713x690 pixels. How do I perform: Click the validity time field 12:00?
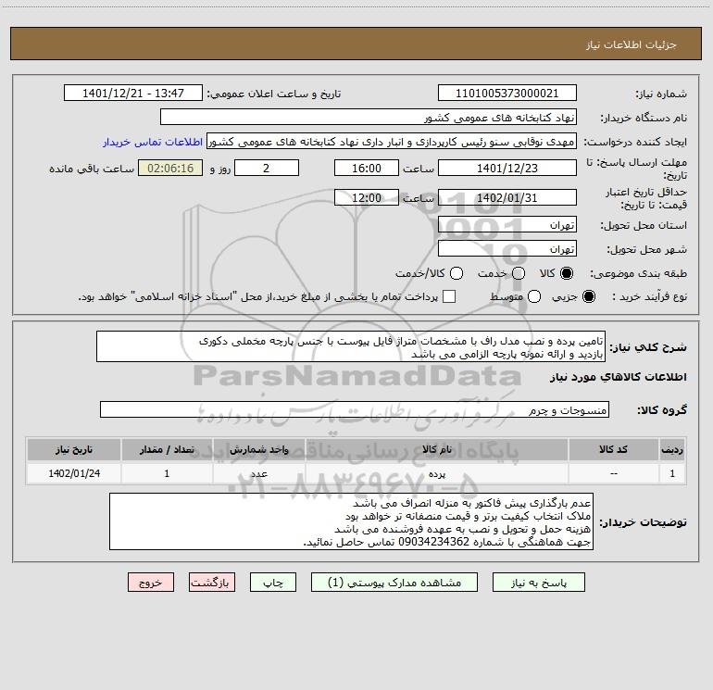point(367,197)
